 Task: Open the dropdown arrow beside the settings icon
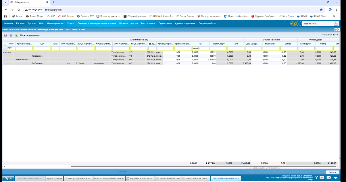point(8,35)
